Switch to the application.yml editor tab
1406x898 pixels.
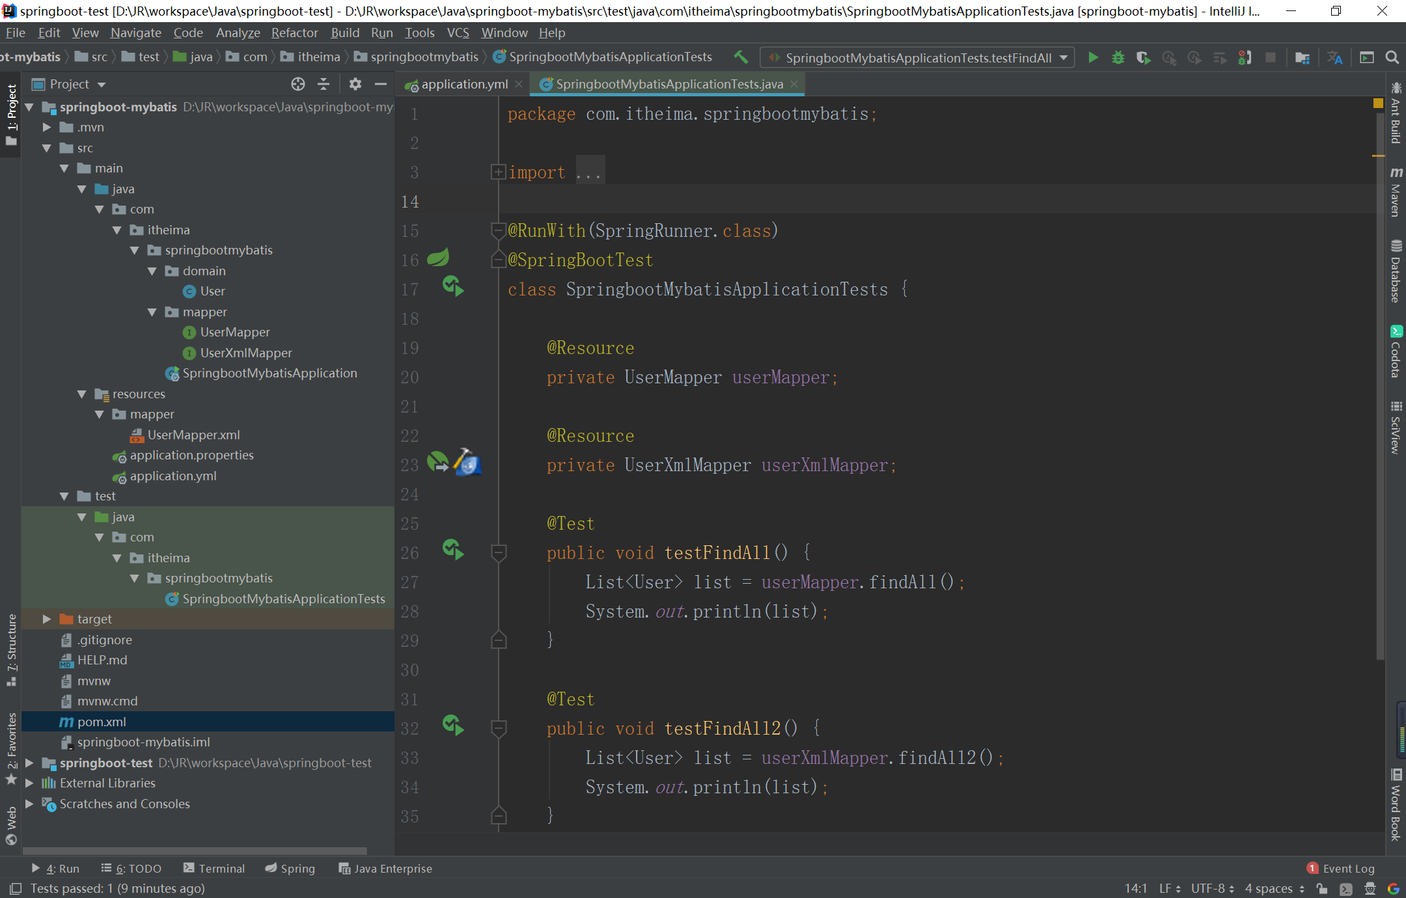[463, 84]
